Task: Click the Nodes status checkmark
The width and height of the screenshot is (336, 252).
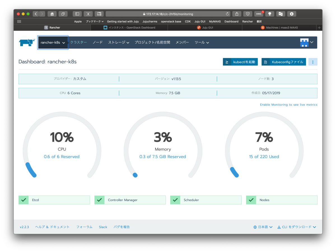Action: (251, 200)
